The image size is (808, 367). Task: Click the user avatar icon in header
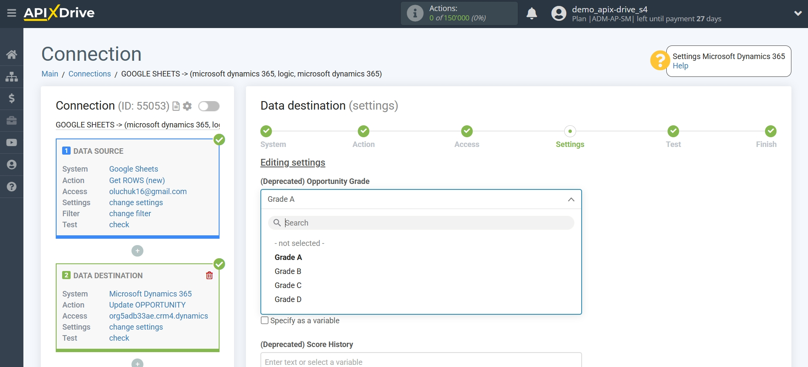point(559,14)
